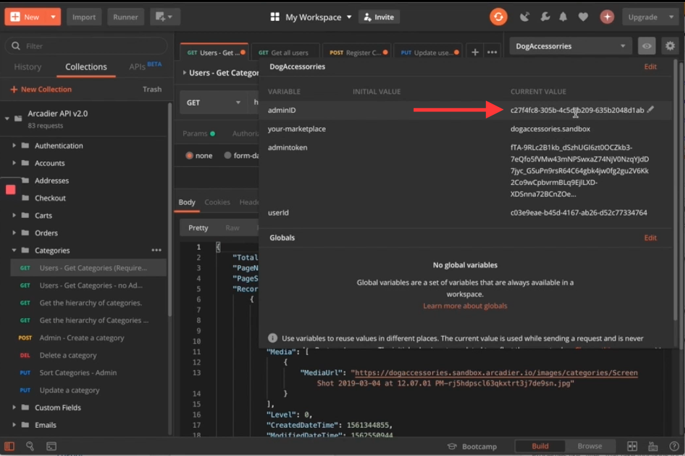Open a new tab with plus icon

[475, 52]
